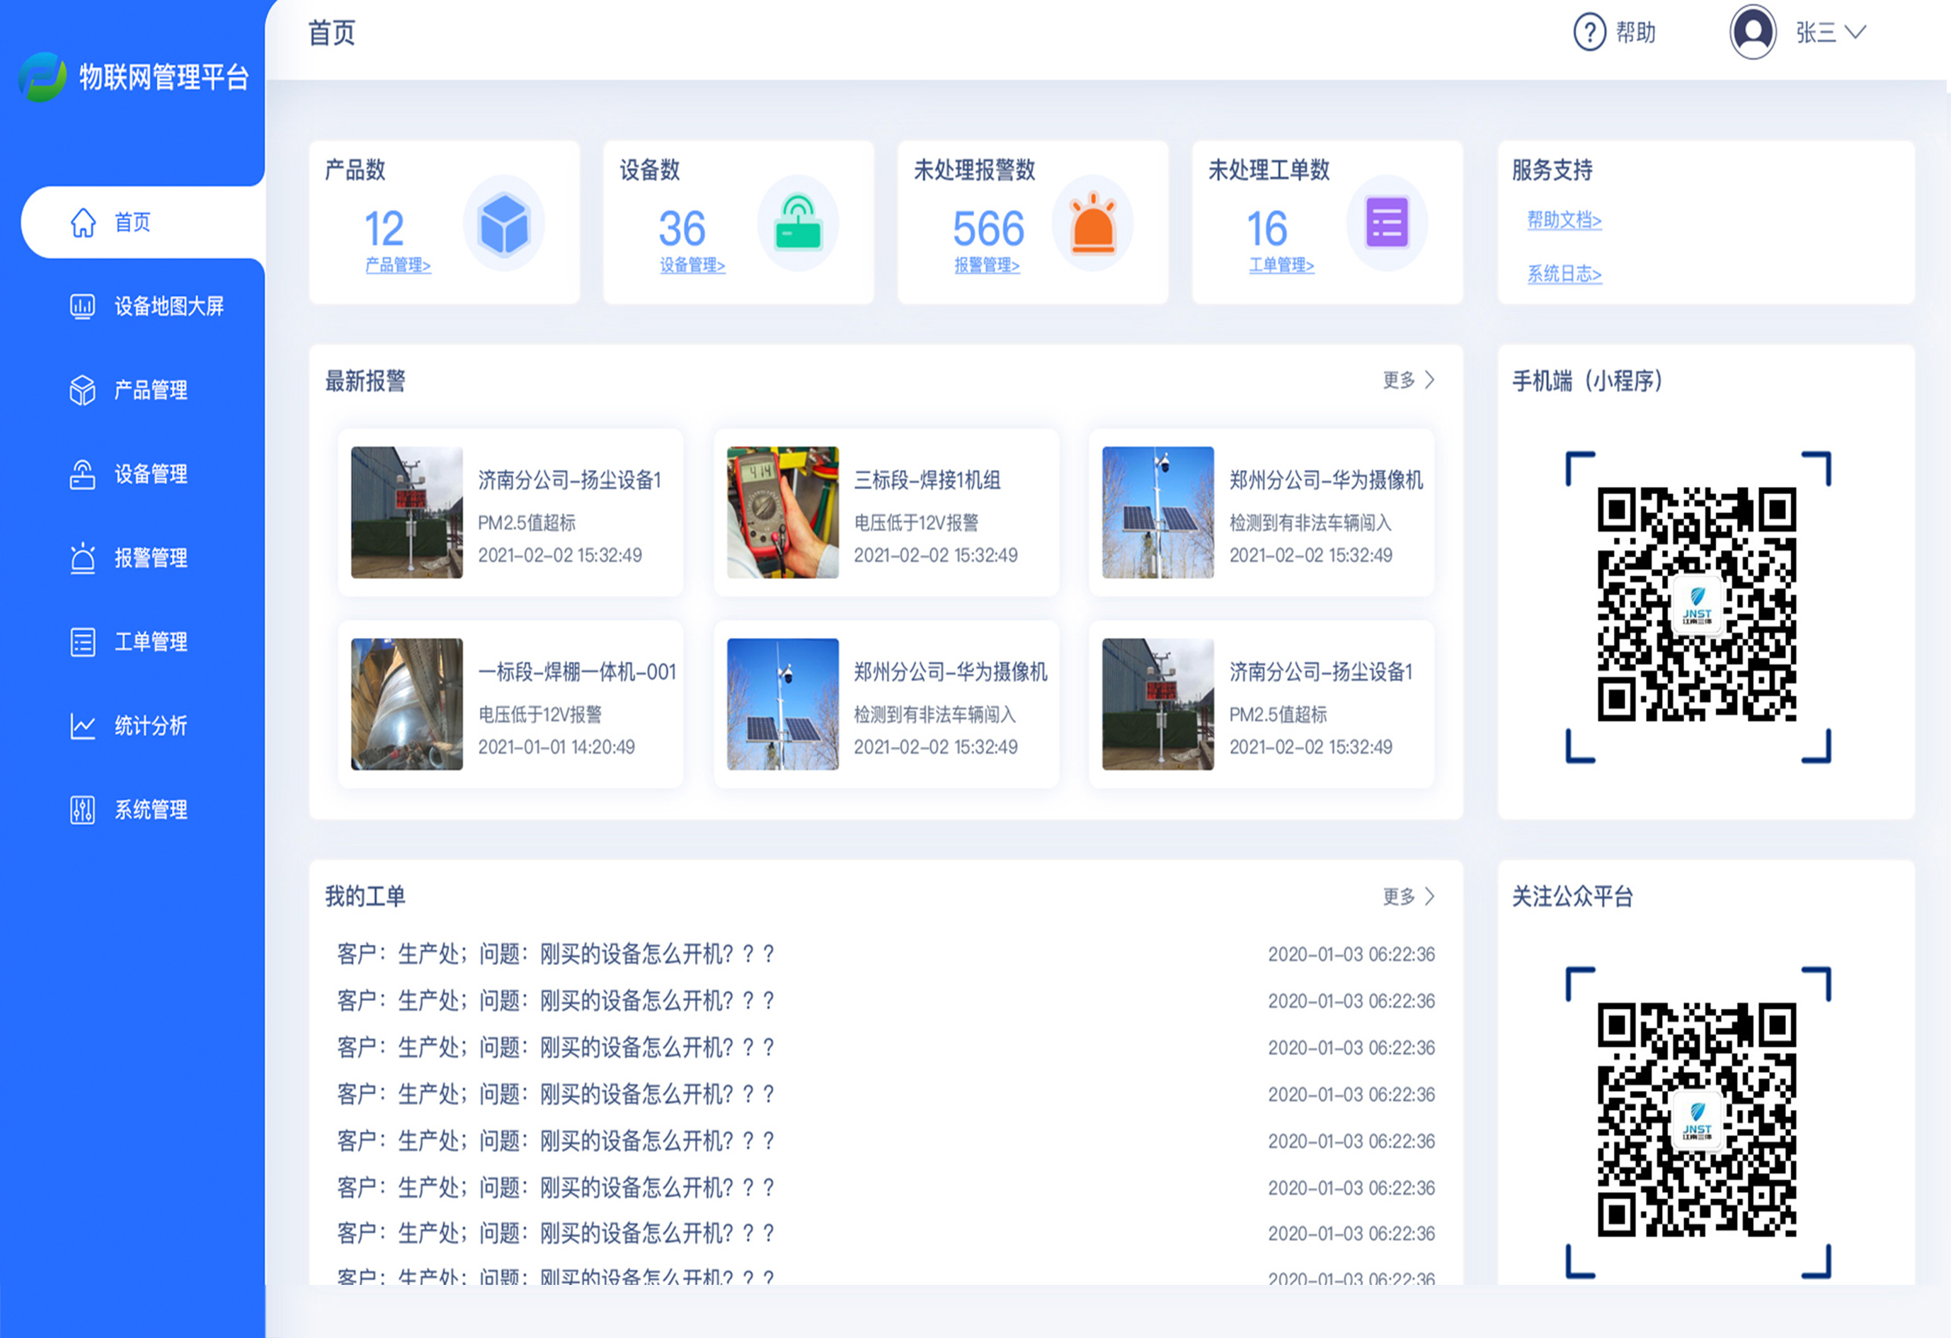Viewport: 1951px width, 1338px height.
Task: Open the bottom-row 郑州分公司-华为摄像机 thumbnail
Action: (x=782, y=704)
